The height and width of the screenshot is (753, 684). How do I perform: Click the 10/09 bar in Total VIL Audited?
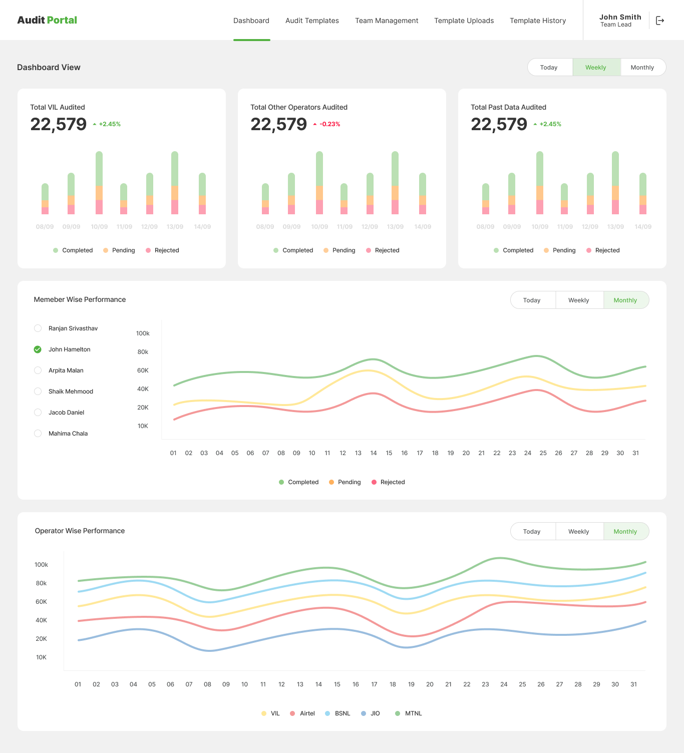point(99,183)
